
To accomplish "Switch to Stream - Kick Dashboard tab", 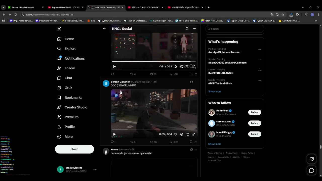I will coord(26,8).
